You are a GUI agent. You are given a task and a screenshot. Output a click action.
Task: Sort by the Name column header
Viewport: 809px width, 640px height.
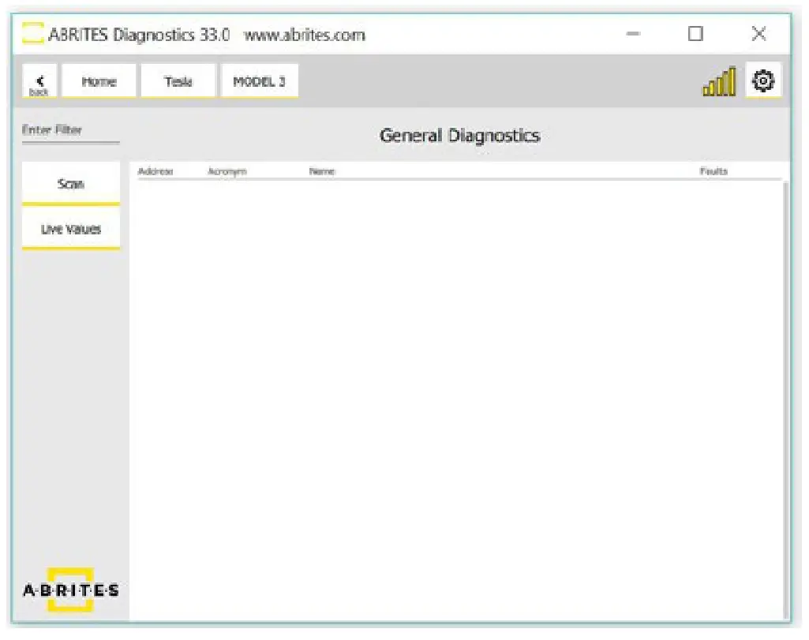pyautogui.click(x=322, y=171)
